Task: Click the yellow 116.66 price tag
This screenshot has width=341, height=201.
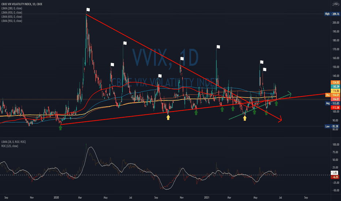Action: pos(336,91)
